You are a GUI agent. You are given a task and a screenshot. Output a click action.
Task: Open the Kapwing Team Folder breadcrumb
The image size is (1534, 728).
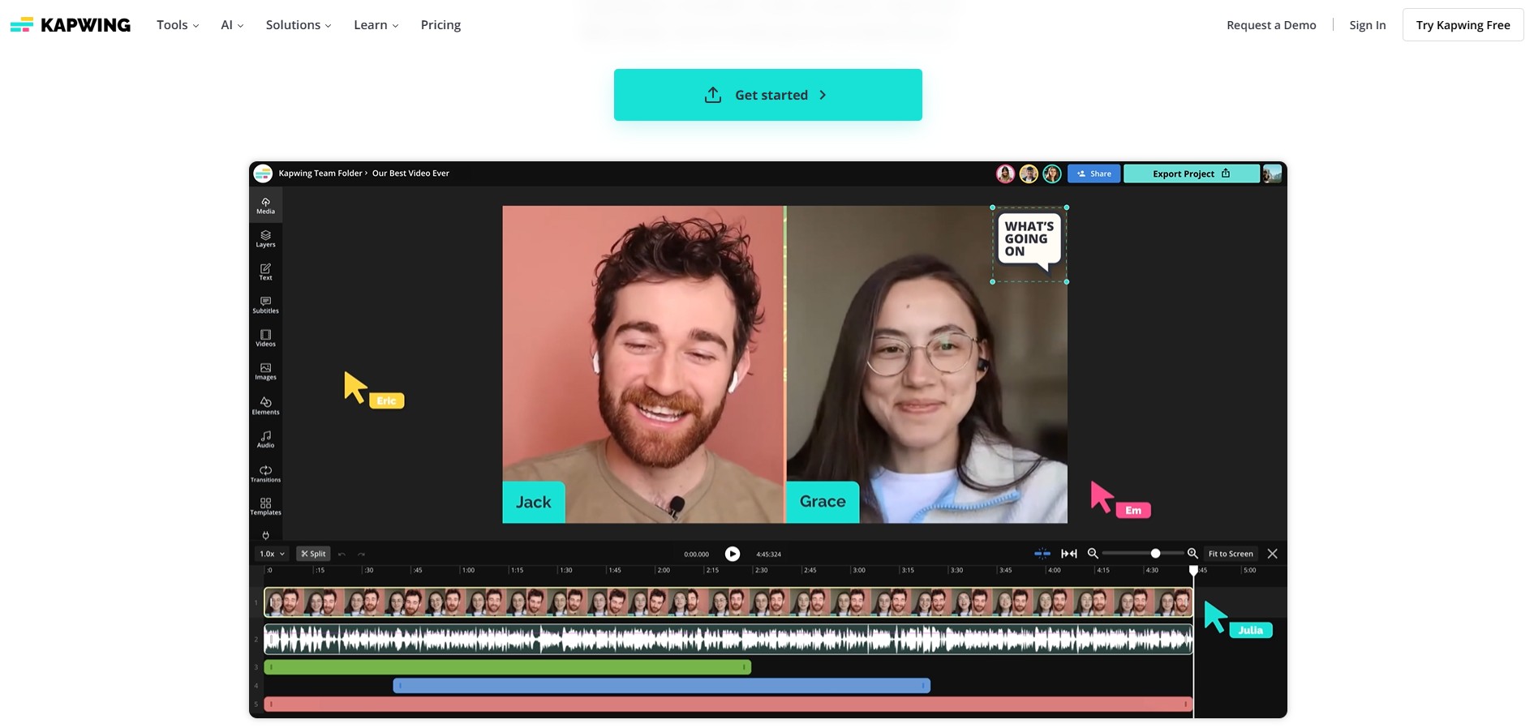tap(320, 173)
